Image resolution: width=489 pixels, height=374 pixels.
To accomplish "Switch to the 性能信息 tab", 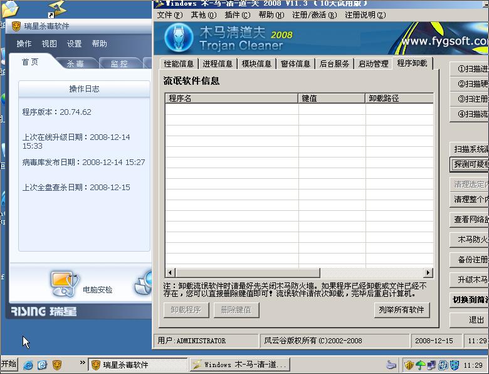I will [x=179, y=63].
